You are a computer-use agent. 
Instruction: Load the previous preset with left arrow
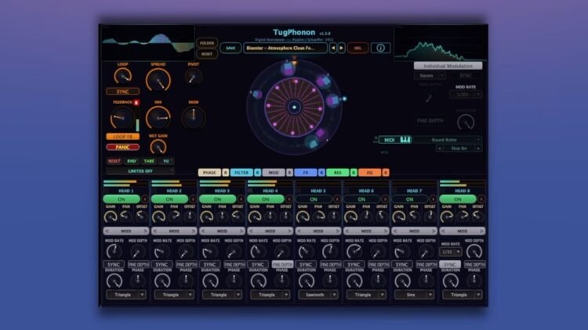pos(332,48)
